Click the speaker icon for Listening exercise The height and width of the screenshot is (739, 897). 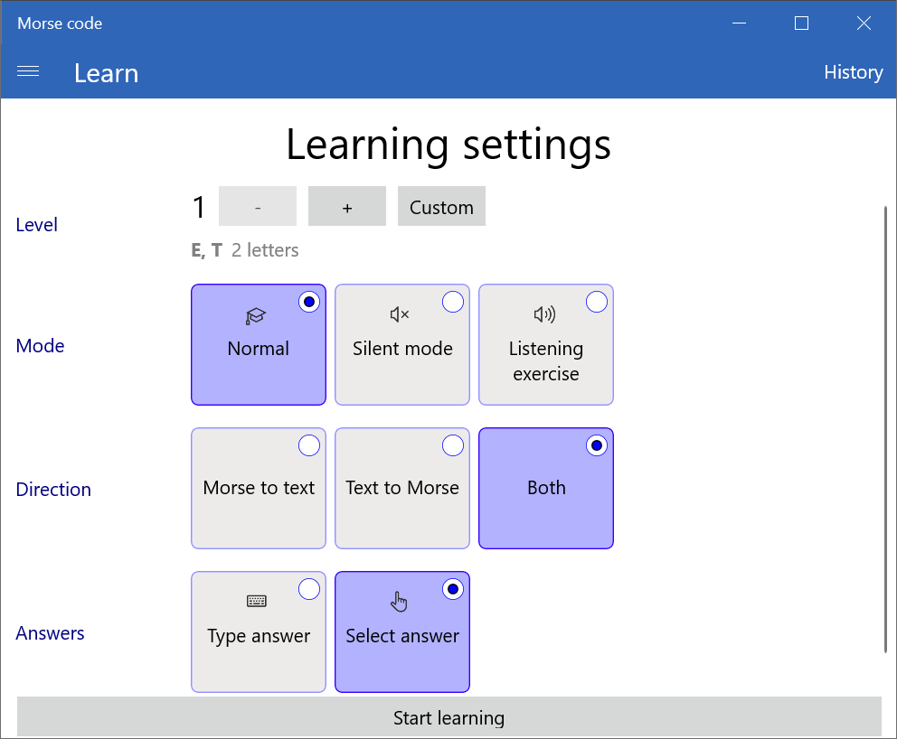click(x=544, y=314)
